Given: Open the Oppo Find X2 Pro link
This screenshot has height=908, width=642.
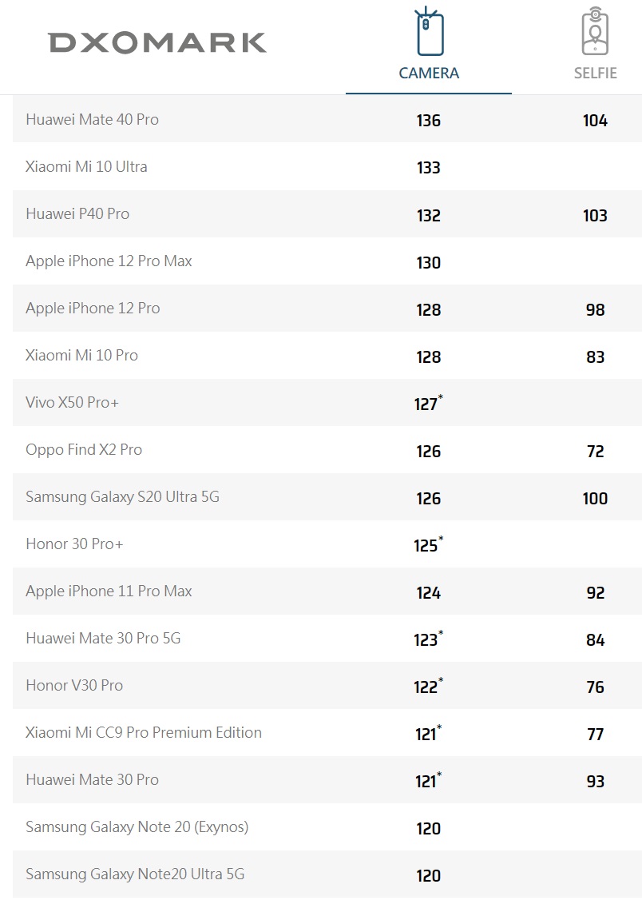Looking at the screenshot, I should click(x=84, y=450).
